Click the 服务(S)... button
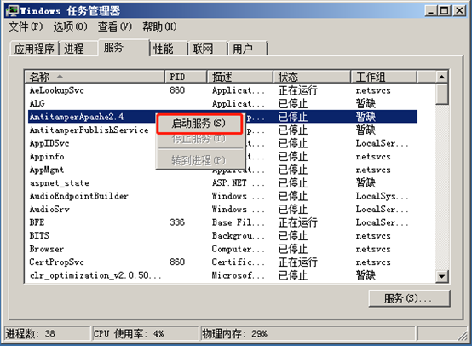 [410, 298]
